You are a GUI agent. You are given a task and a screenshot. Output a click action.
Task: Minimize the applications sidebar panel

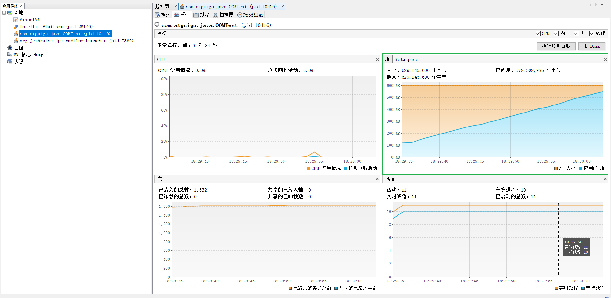[x=147, y=6]
